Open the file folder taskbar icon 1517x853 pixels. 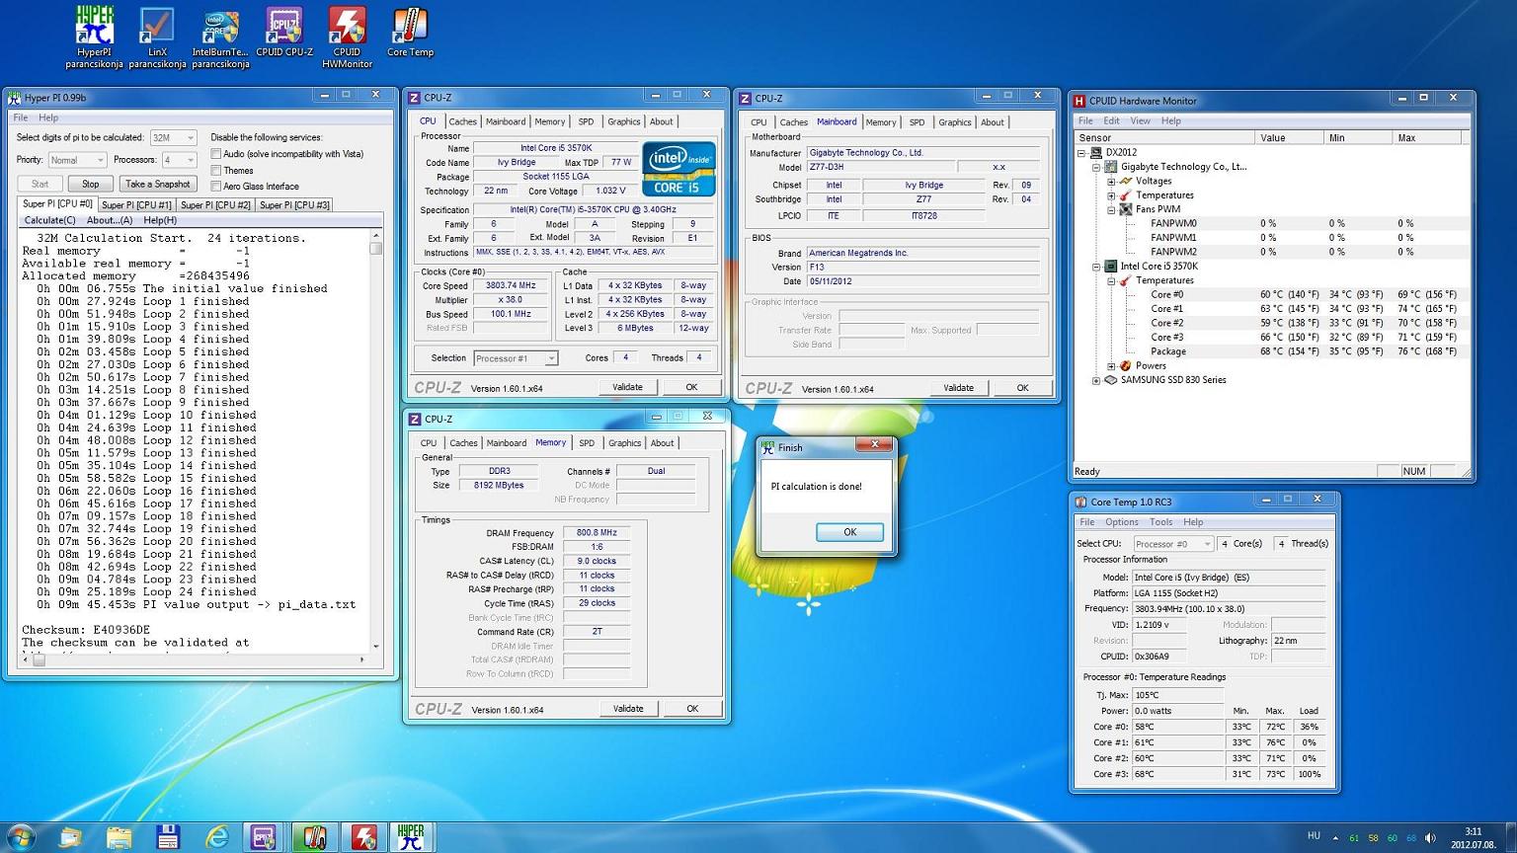120,837
